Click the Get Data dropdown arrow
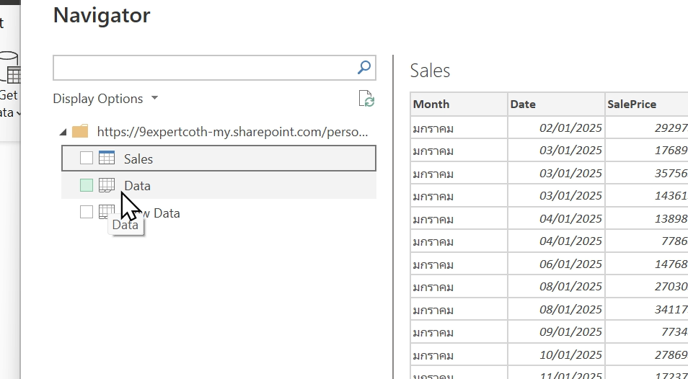 point(18,113)
